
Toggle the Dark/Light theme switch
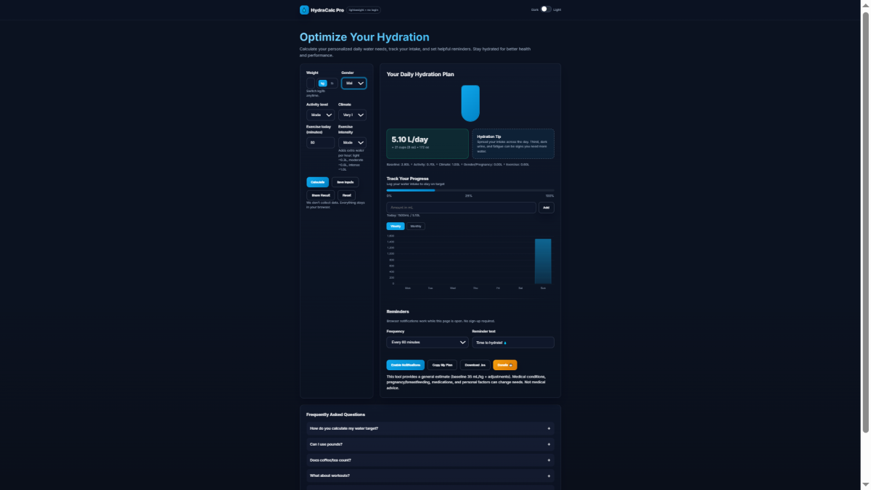point(546,9)
